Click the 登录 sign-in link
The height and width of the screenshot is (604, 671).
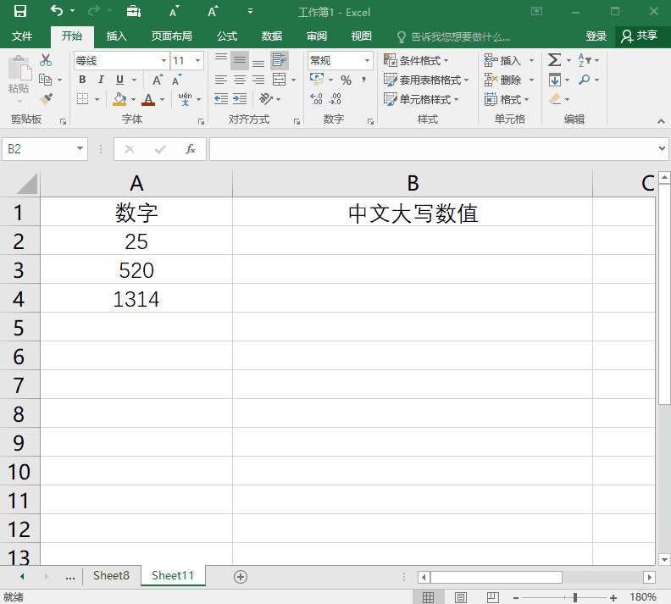(x=596, y=36)
